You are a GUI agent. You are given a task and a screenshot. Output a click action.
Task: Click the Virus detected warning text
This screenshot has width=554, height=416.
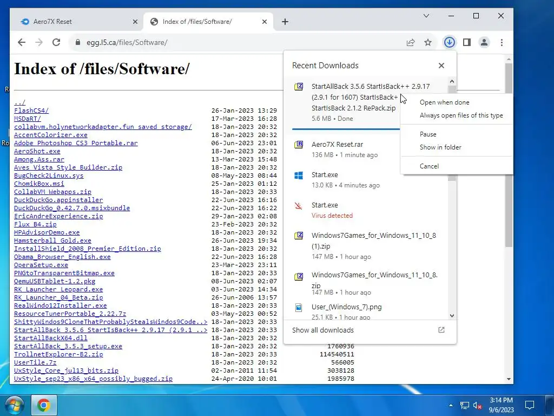point(332,216)
